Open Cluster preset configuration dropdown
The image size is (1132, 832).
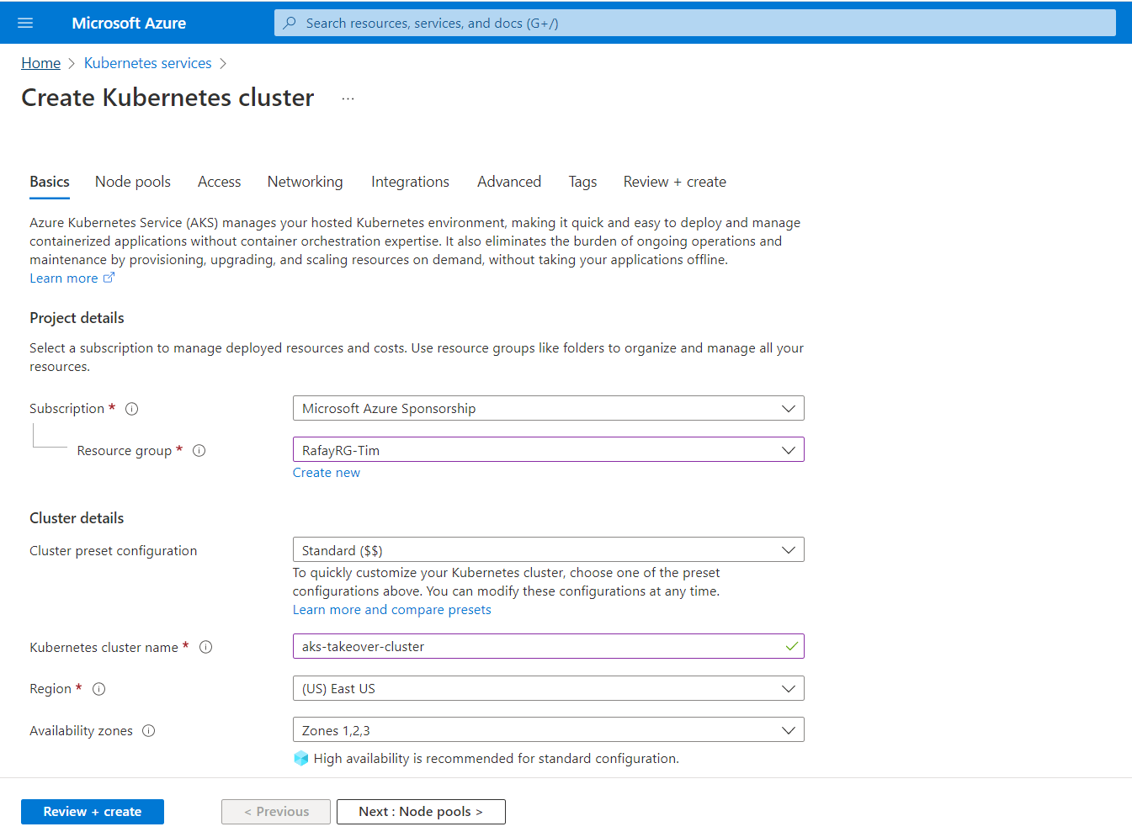click(548, 549)
